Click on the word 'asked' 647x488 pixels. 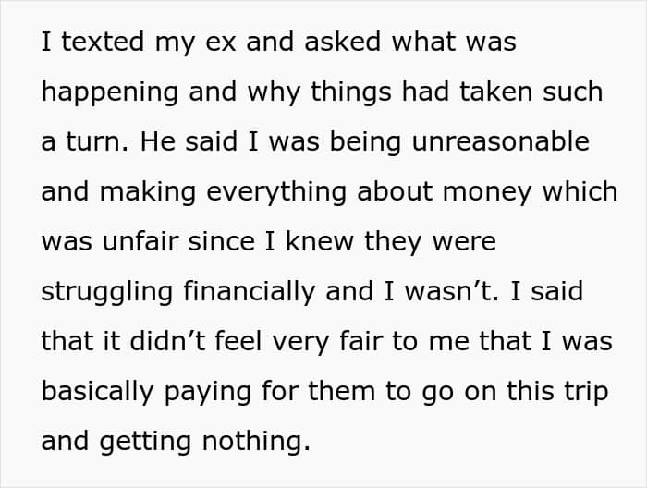click(x=342, y=42)
